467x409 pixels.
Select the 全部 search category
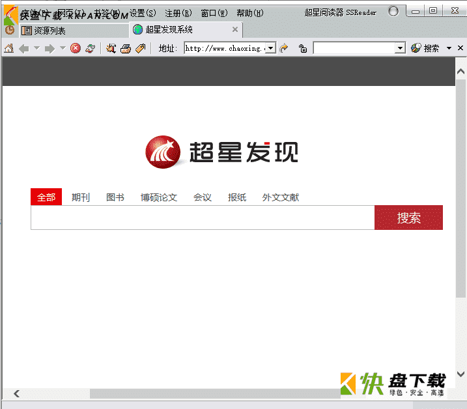[x=46, y=197]
